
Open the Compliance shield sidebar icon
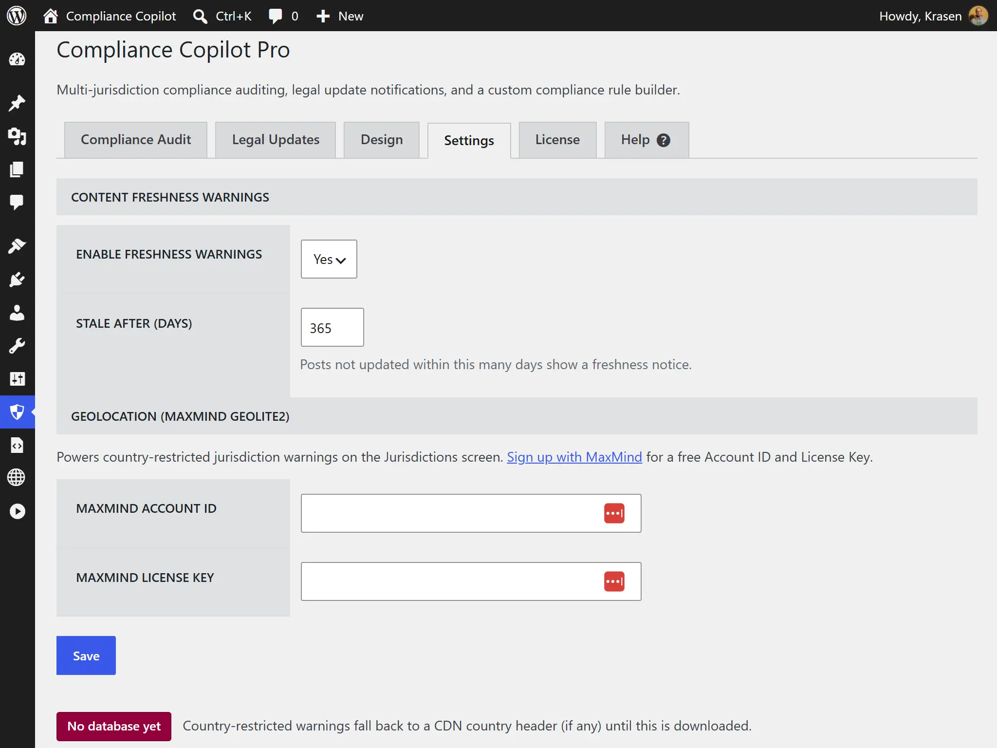tap(17, 412)
